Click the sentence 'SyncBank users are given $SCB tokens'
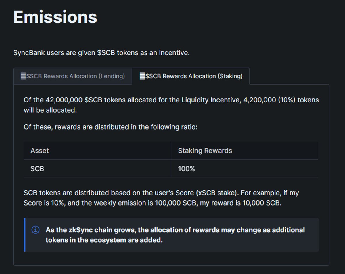 coord(101,53)
